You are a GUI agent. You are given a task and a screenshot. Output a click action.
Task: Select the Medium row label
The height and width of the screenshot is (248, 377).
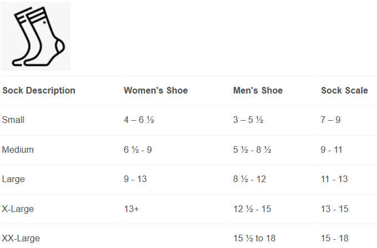[18, 150]
